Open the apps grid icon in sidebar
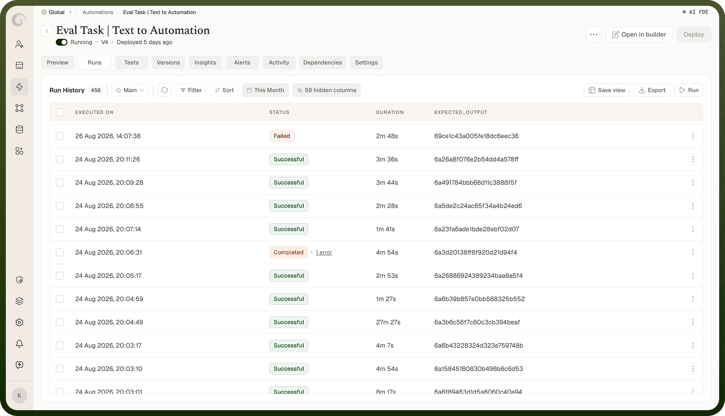 pos(19,151)
